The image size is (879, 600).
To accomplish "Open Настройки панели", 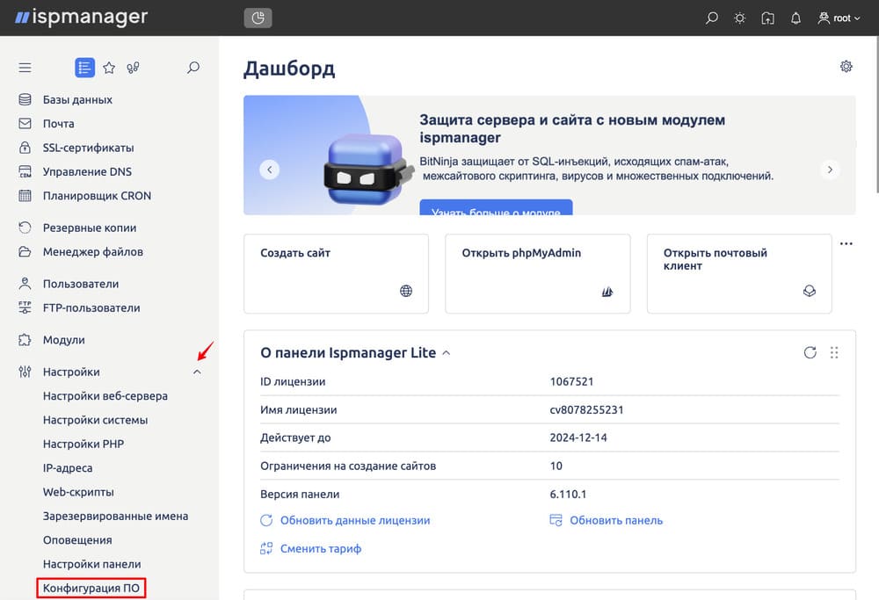I will [x=92, y=565].
